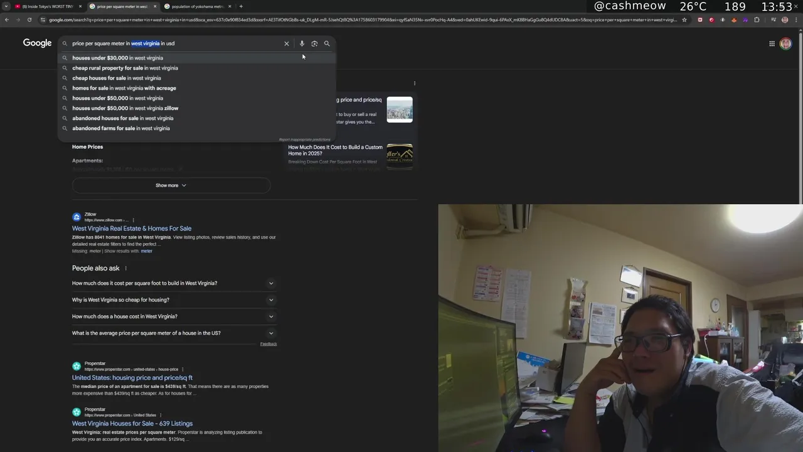Open AI overview three-dot options
This screenshot has width=803, height=452.
pos(415,83)
